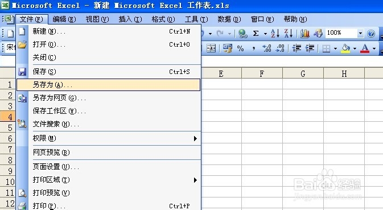
Task: Select column H header
Action: (344, 73)
